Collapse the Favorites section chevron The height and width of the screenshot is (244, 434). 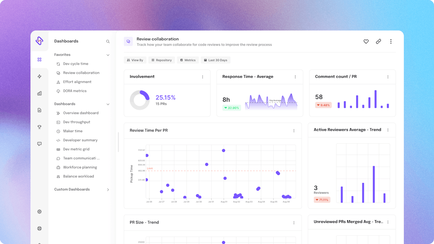[x=108, y=55]
